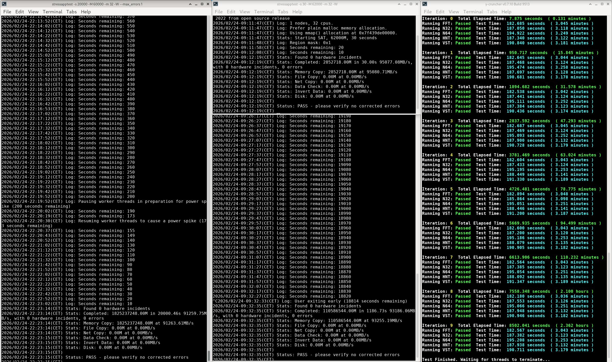Focus the y-cruncher title bar text

pos(507,4)
